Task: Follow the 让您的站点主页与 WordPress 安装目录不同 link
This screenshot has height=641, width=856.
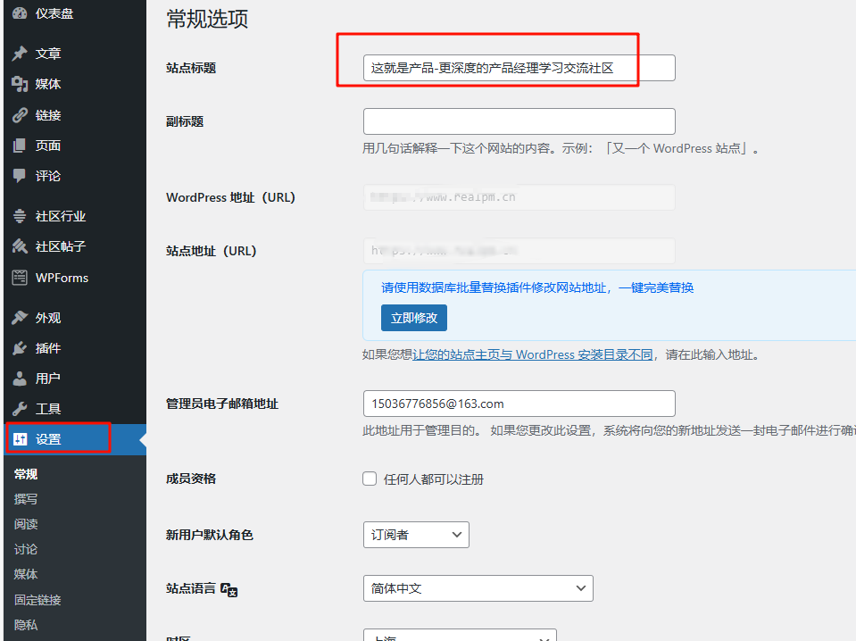Action: [x=532, y=354]
